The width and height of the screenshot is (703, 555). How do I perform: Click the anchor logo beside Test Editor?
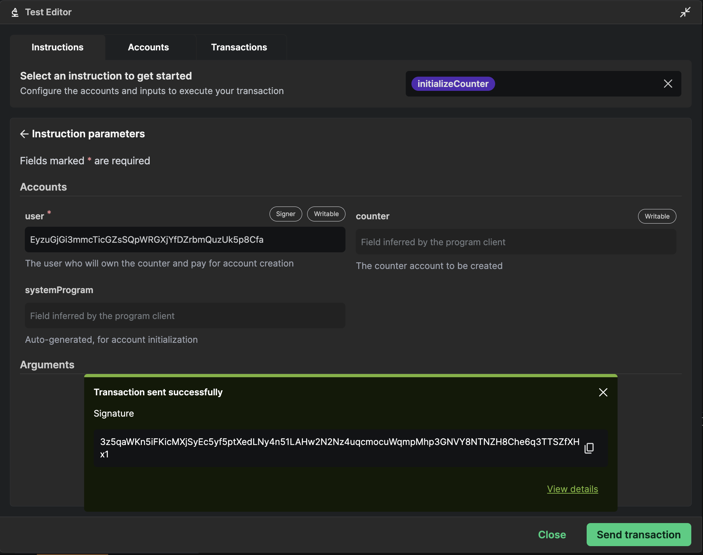point(15,12)
